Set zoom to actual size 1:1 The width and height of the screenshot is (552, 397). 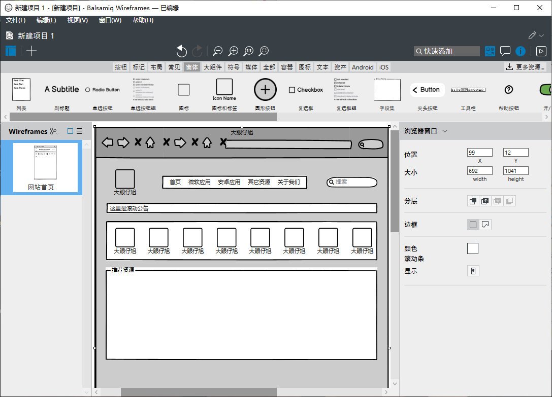[248, 51]
